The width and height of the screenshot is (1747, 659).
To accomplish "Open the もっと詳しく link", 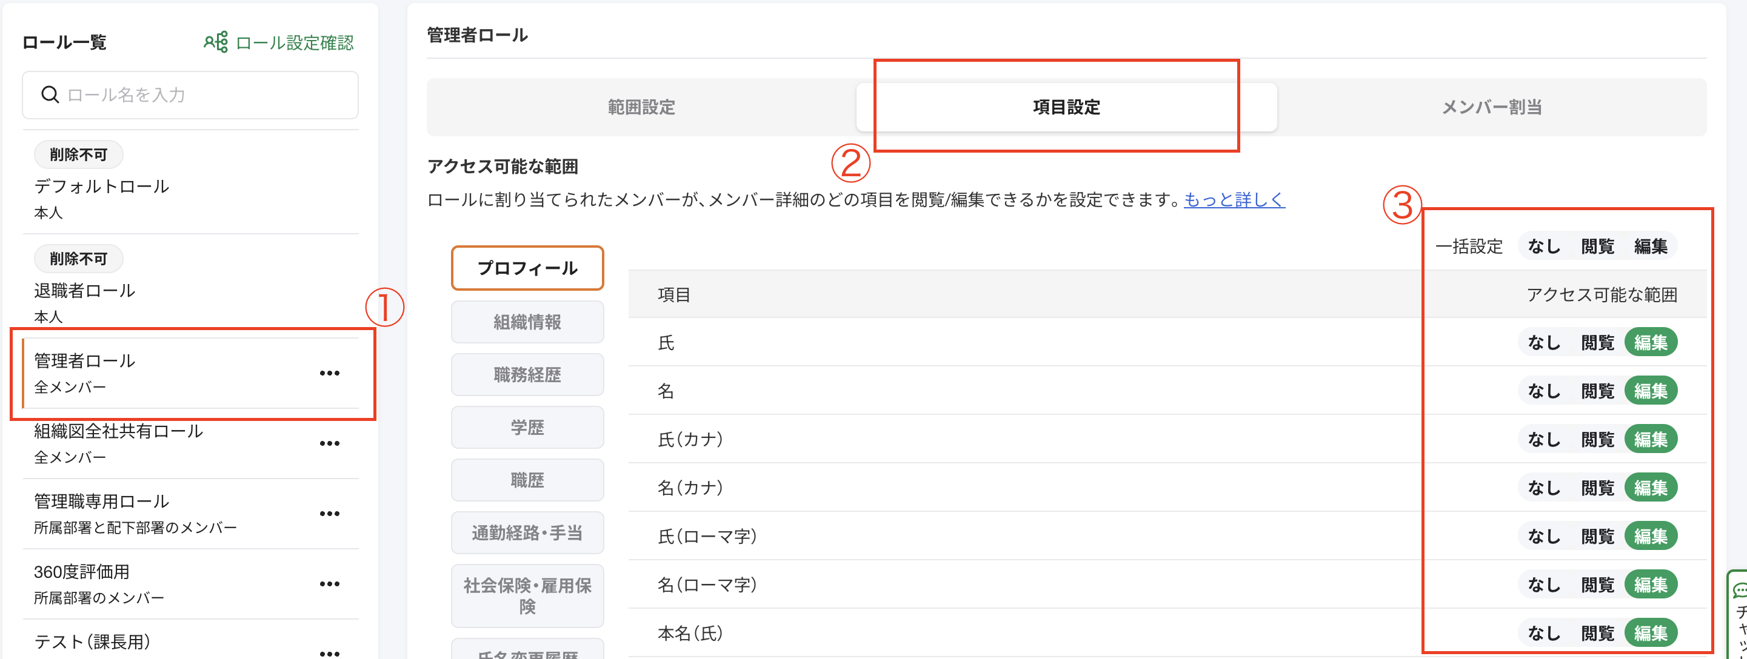I will click(1234, 200).
